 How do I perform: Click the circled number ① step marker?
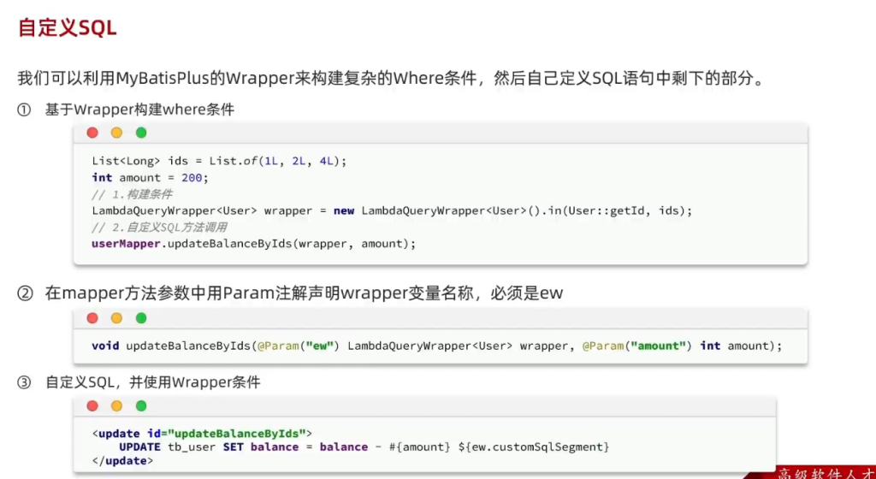pos(25,109)
